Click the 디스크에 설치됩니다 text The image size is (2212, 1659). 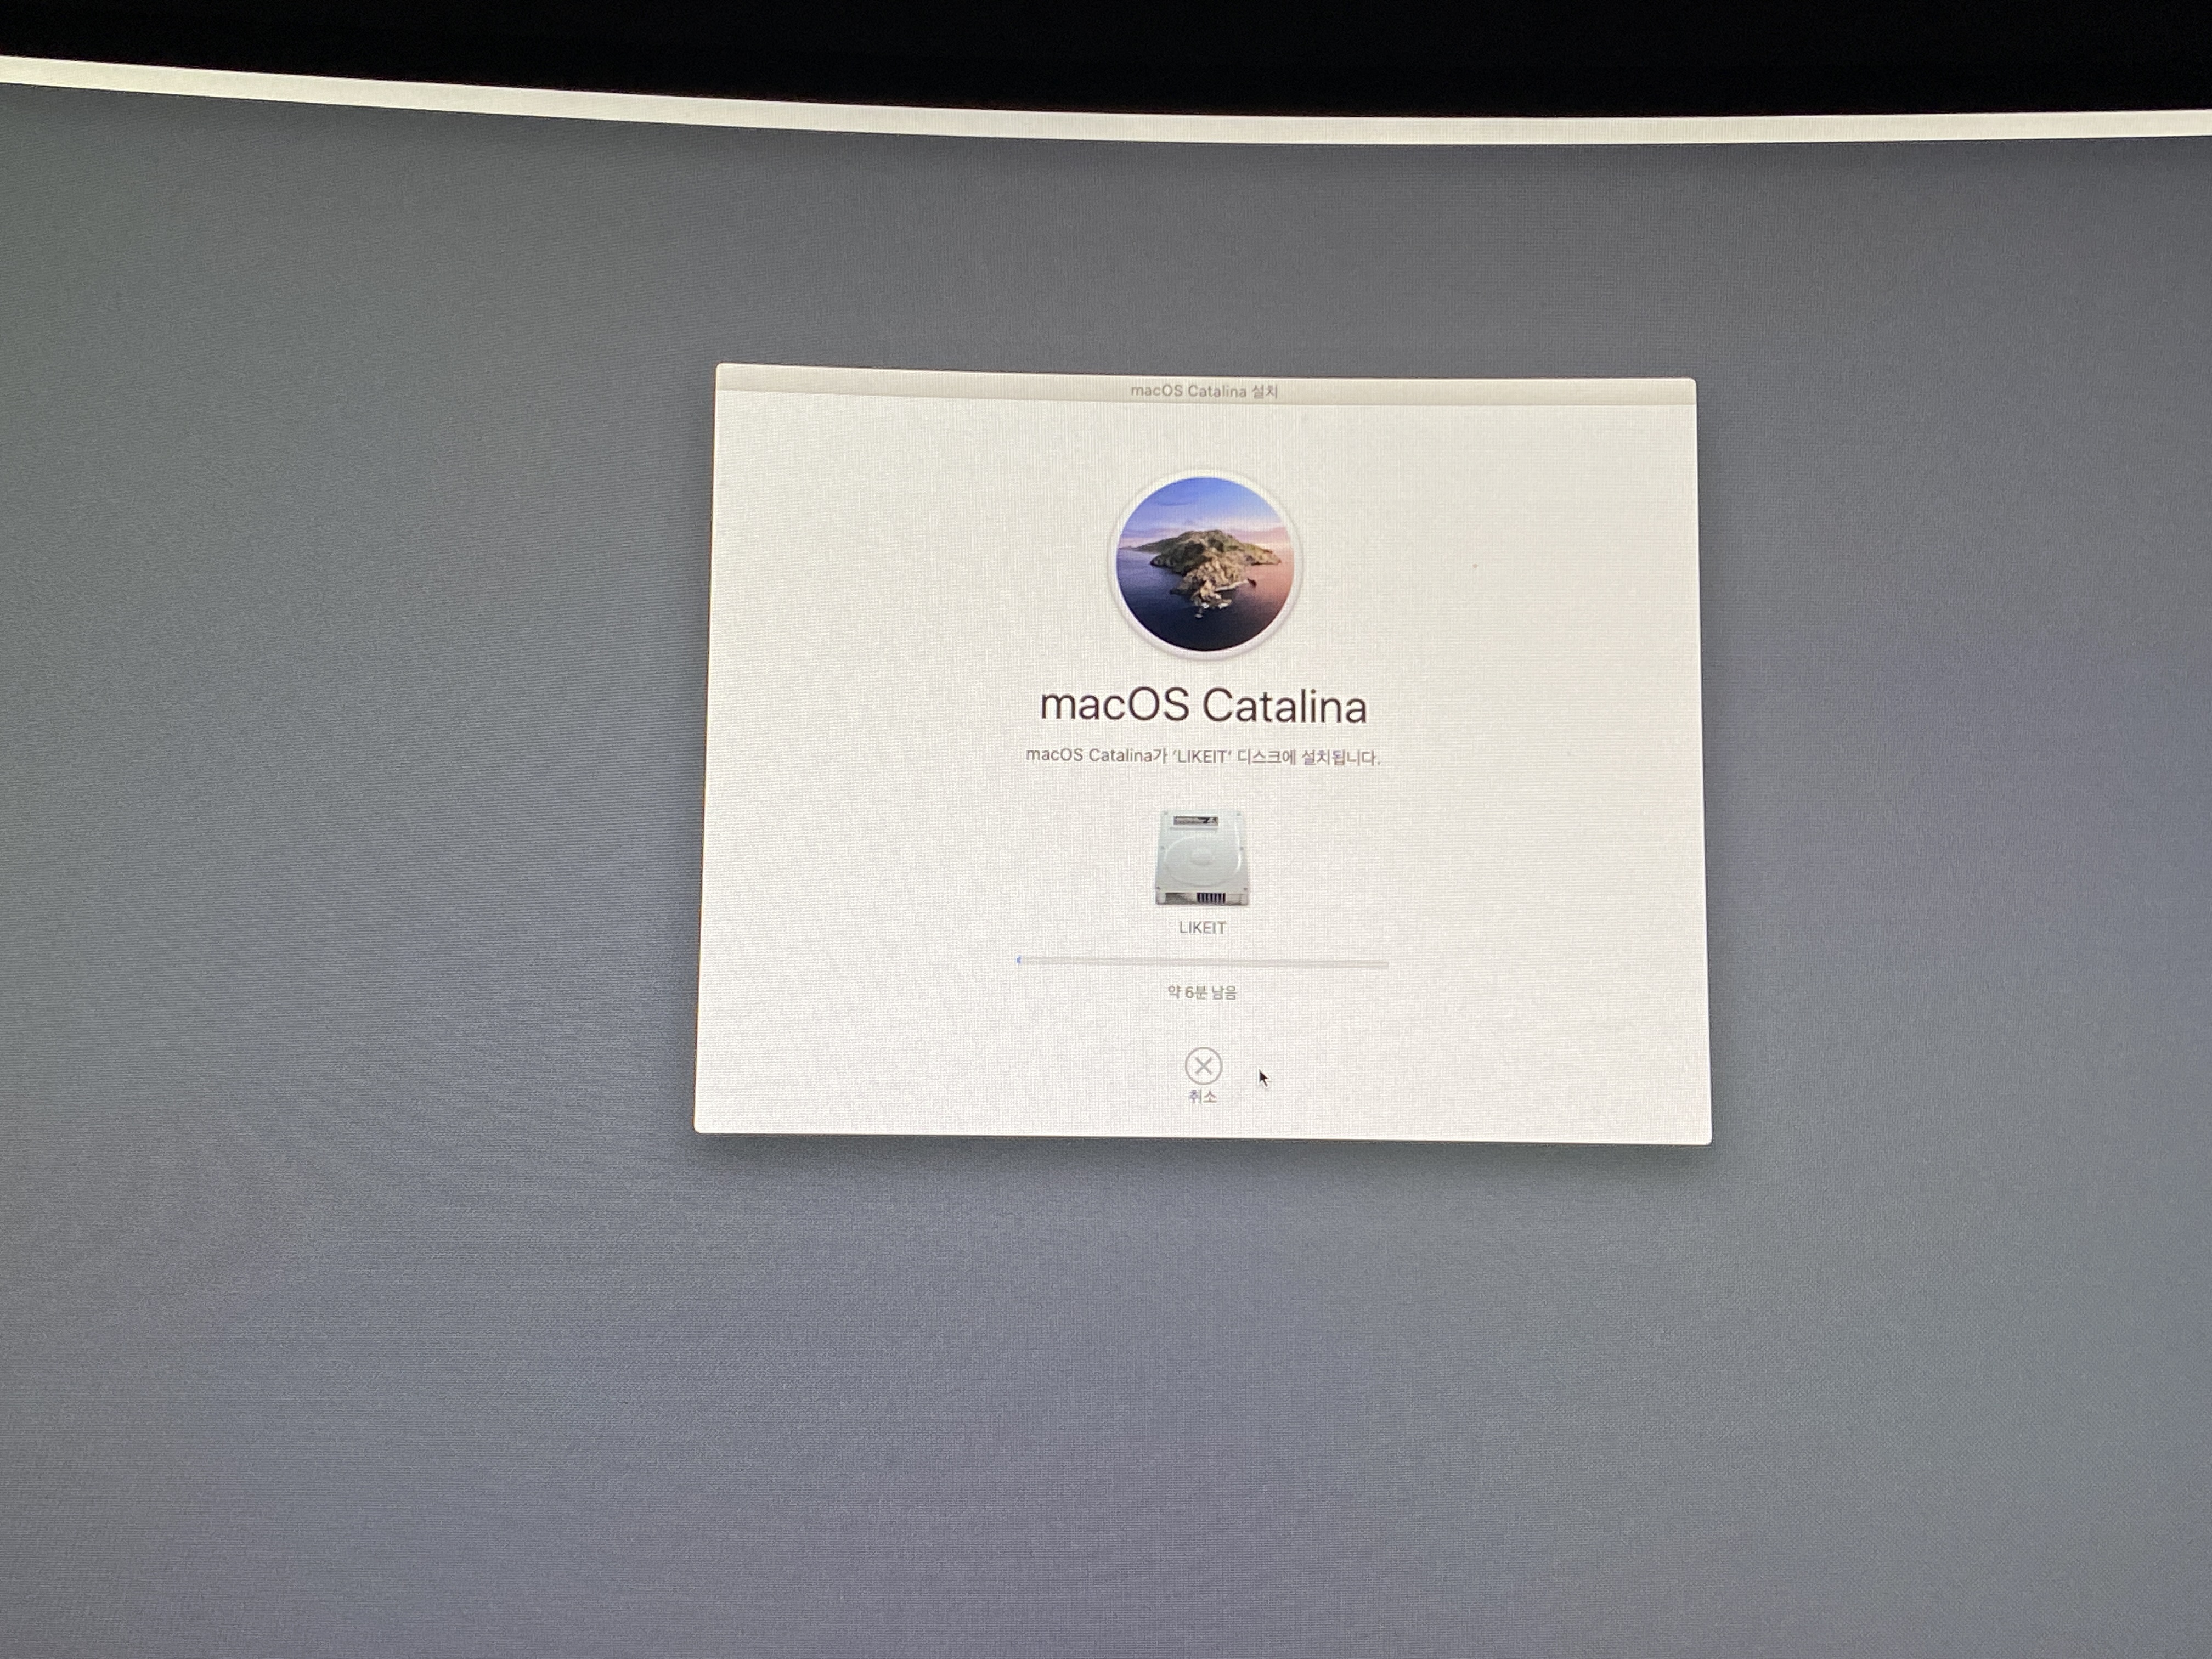pyautogui.click(x=1308, y=757)
